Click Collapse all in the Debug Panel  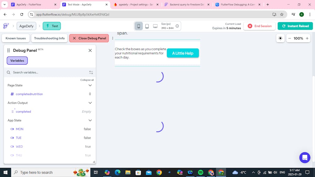point(87,80)
